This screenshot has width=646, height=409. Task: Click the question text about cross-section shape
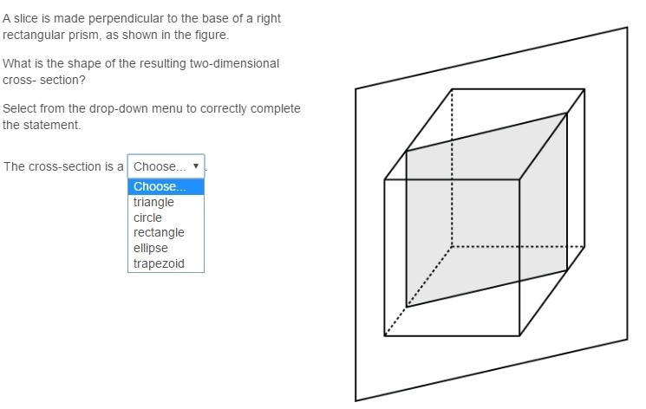(x=140, y=72)
